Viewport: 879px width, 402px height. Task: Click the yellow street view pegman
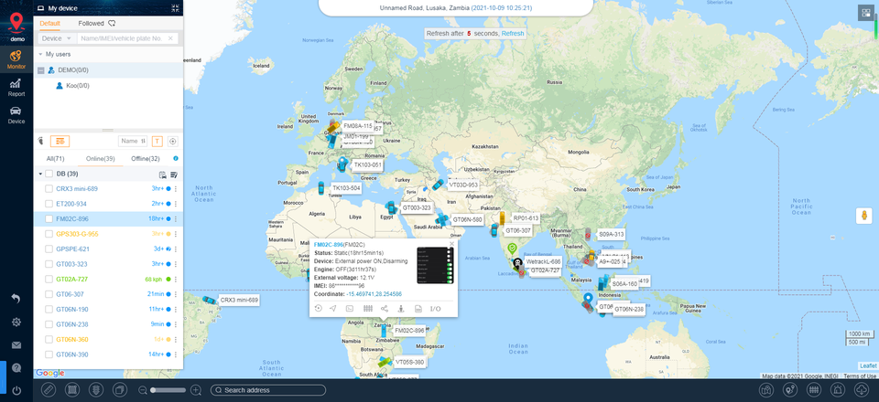863,216
